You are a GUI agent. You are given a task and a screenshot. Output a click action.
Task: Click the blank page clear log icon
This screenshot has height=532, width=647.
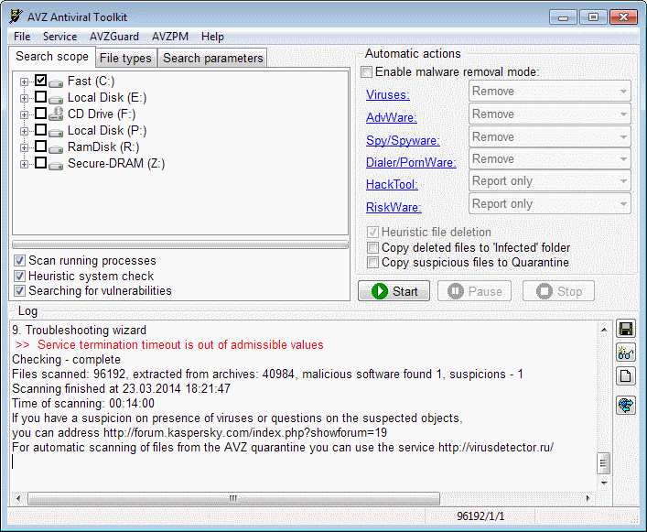(x=626, y=376)
